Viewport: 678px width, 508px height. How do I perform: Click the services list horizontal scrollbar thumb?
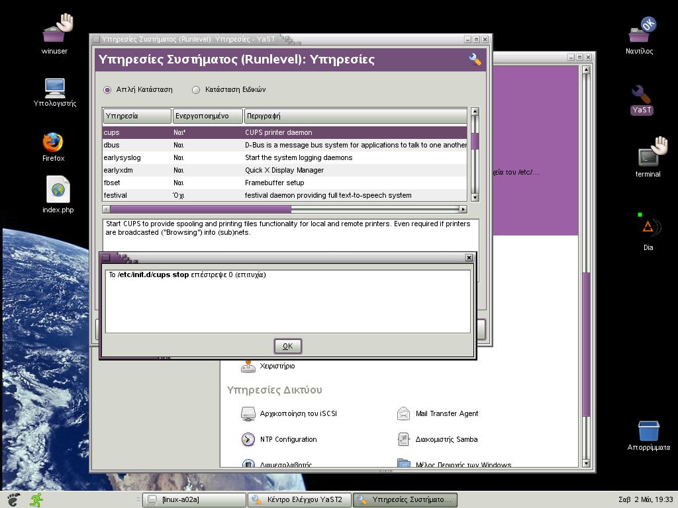[201, 210]
